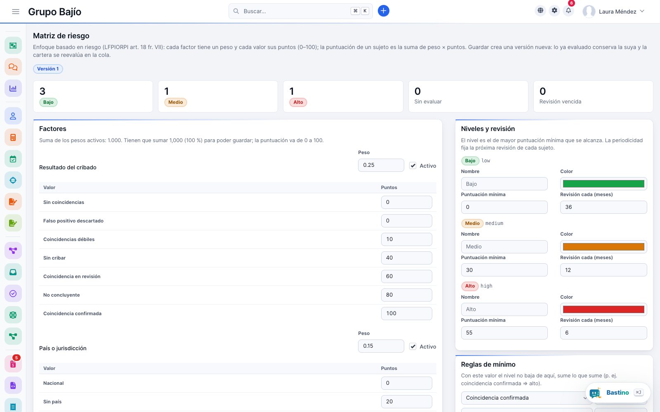Toggle Activo for País o jurisdicción

pyautogui.click(x=412, y=346)
